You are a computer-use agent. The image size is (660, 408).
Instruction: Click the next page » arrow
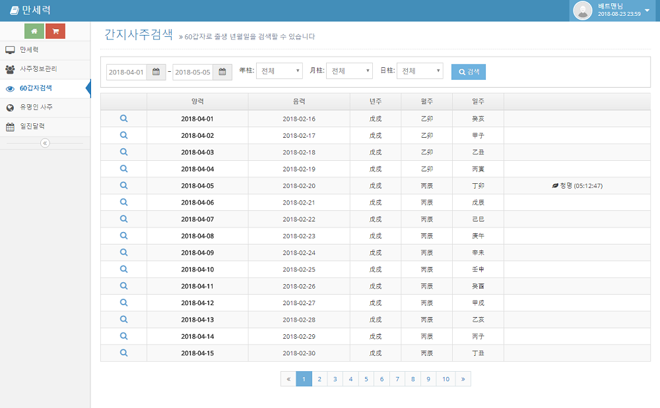coord(463,379)
